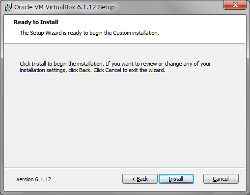Click the "installation settings, click Back" text line
The height and width of the screenshot is (195, 250).
click(56, 70)
